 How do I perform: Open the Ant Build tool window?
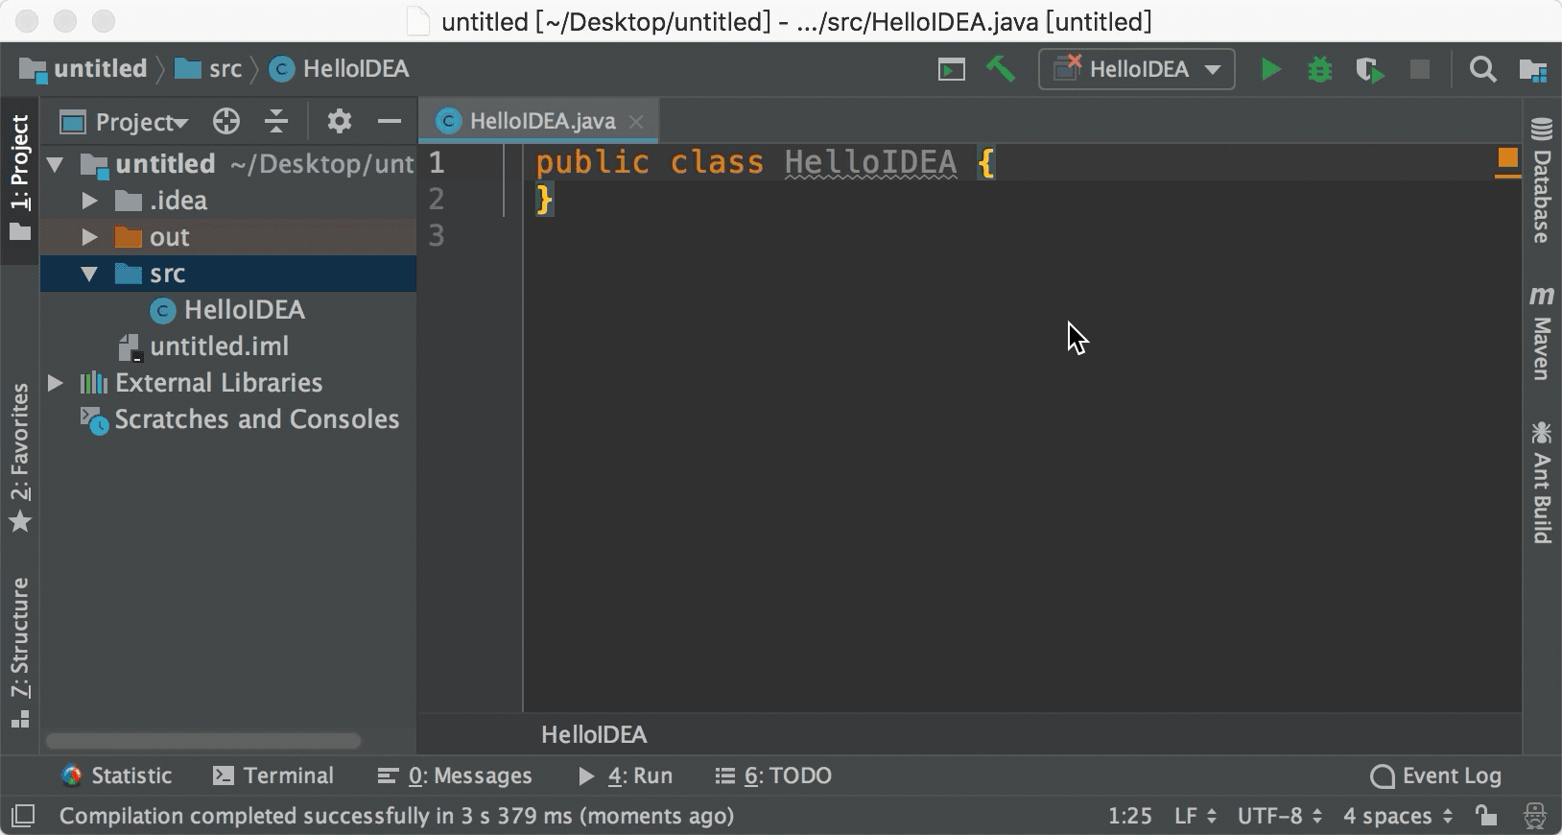click(1541, 483)
